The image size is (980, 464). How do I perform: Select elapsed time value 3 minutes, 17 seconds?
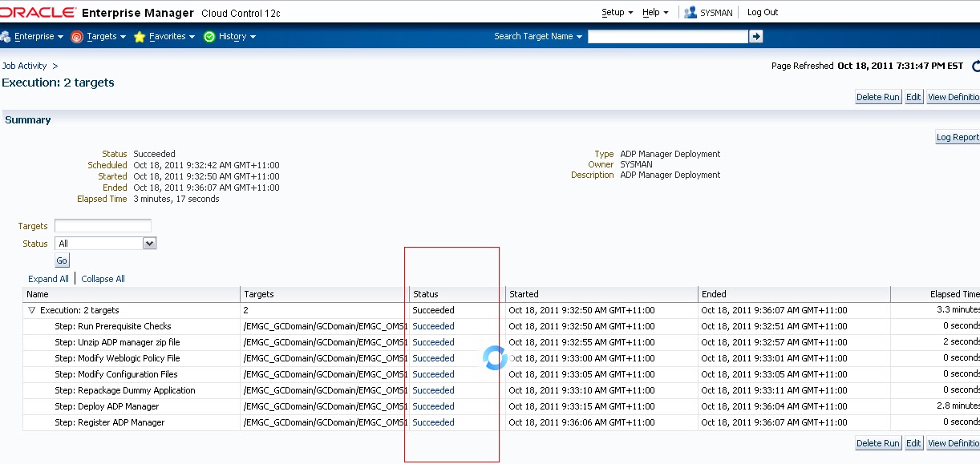tap(176, 199)
